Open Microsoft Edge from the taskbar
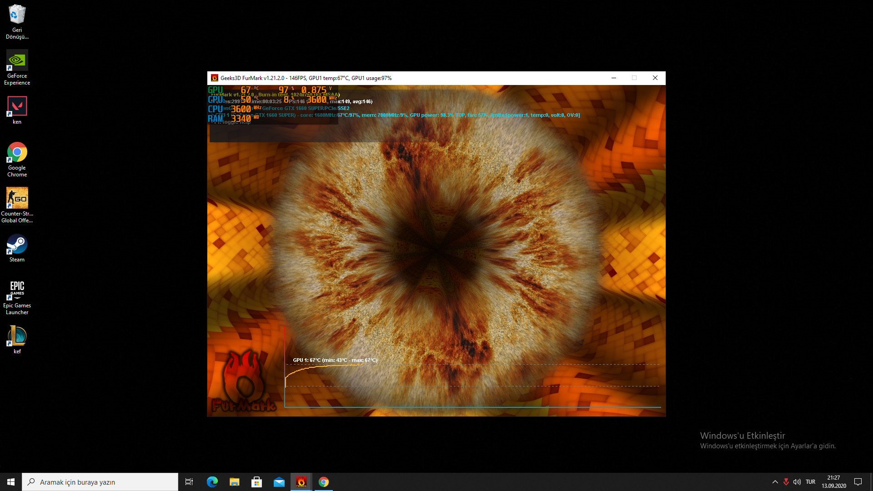 (212, 482)
